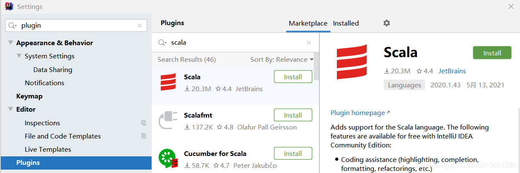Click the plugins settings gear icon

tap(386, 23)
